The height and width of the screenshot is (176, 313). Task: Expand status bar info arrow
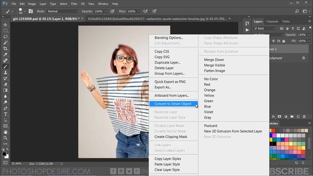(x=62, y=164)
